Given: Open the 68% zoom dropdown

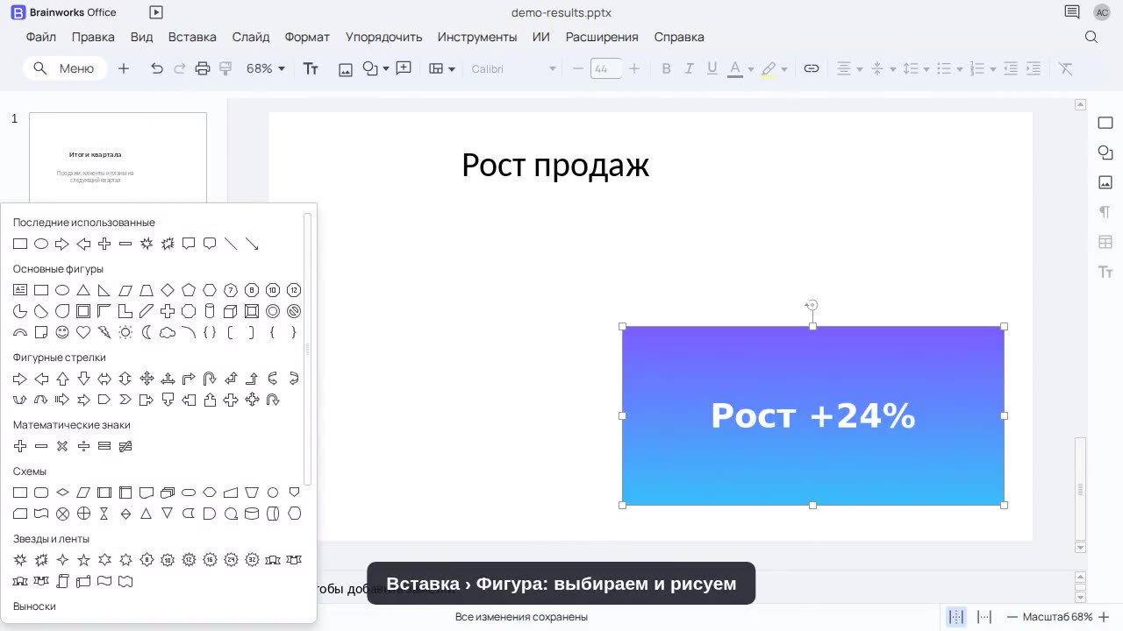Looking at the screenshot, I should click(265, 68).
